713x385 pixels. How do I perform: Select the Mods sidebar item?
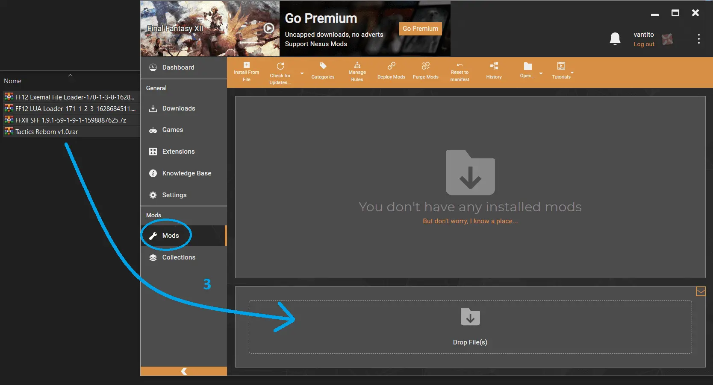point(183,236)
